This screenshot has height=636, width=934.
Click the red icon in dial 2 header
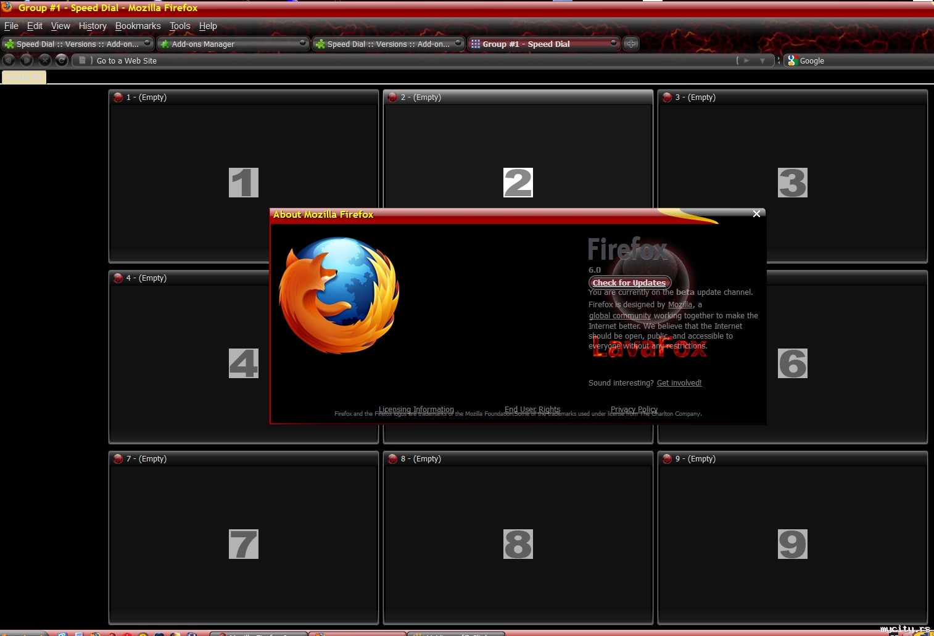click(392, 97)
